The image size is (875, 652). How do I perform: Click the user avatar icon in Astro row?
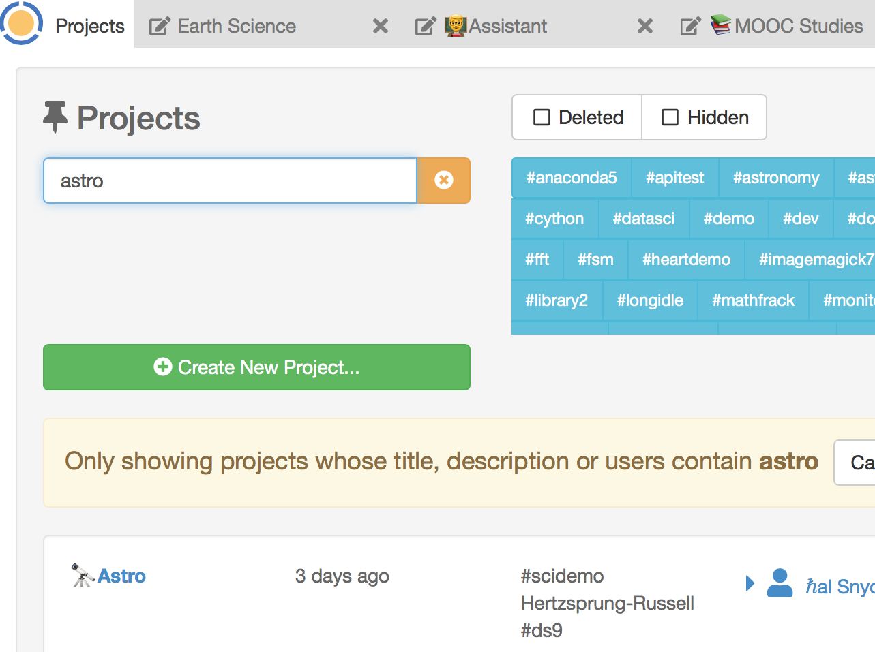pos(780,583)
